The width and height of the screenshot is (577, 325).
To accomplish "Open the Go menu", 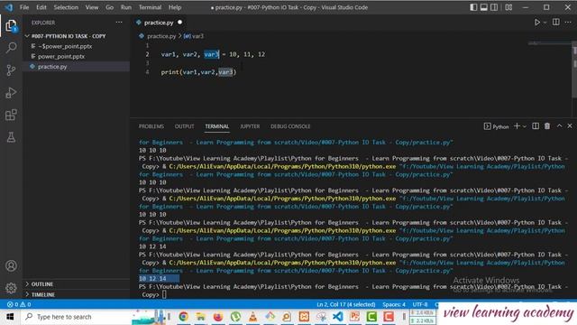I will point(110,7).
